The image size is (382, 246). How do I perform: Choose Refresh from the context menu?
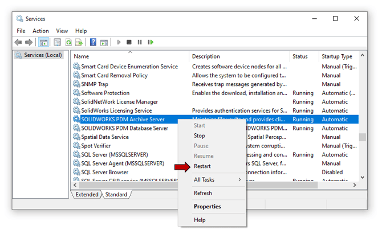point(212,193)
